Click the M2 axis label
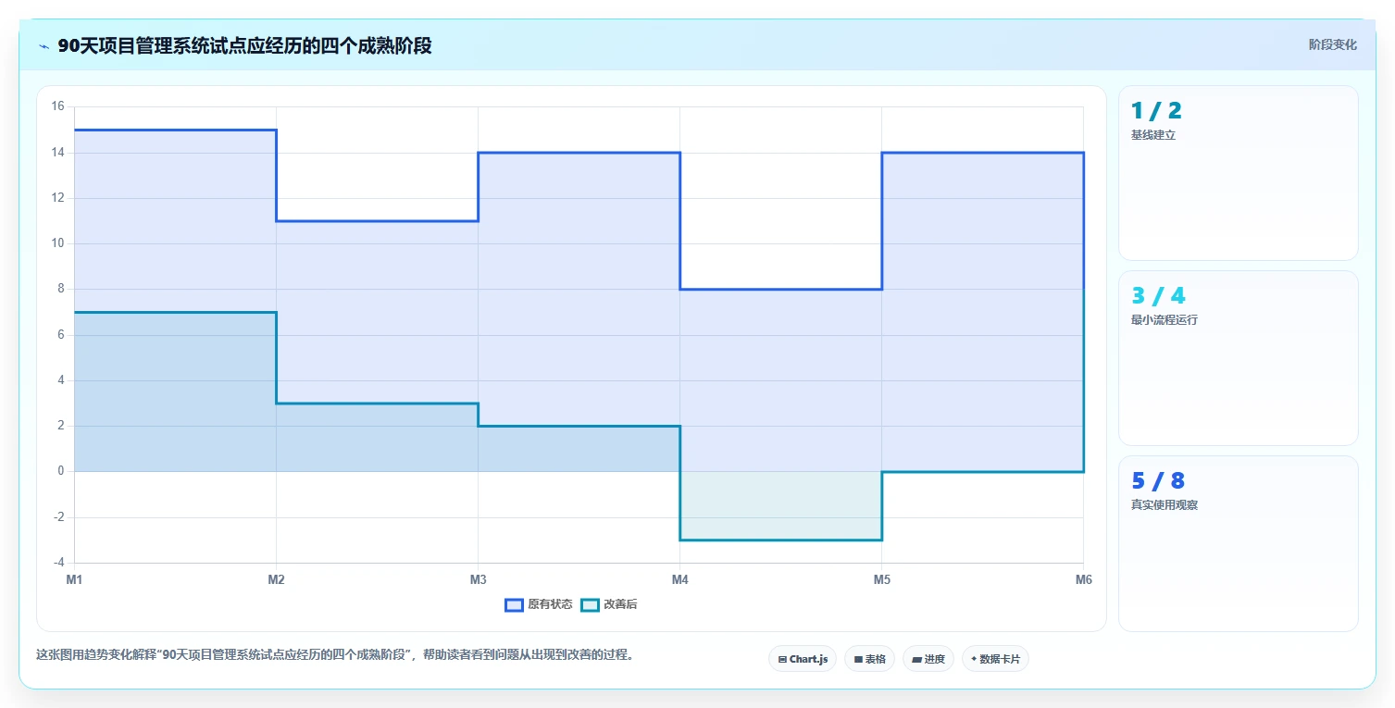This screenshot has height=708, width=1395. click(276, 580)
